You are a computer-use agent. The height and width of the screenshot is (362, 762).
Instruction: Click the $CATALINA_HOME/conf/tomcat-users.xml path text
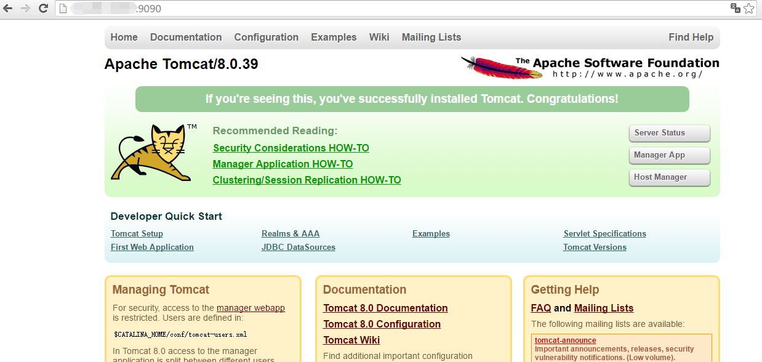(180, 334)
